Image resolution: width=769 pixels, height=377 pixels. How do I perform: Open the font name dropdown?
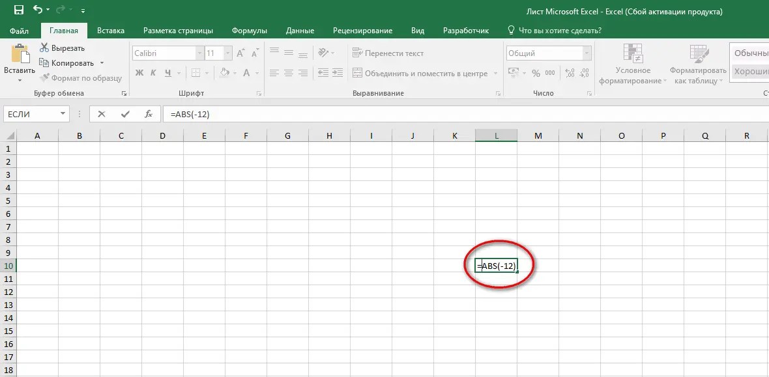coord(199,53)
